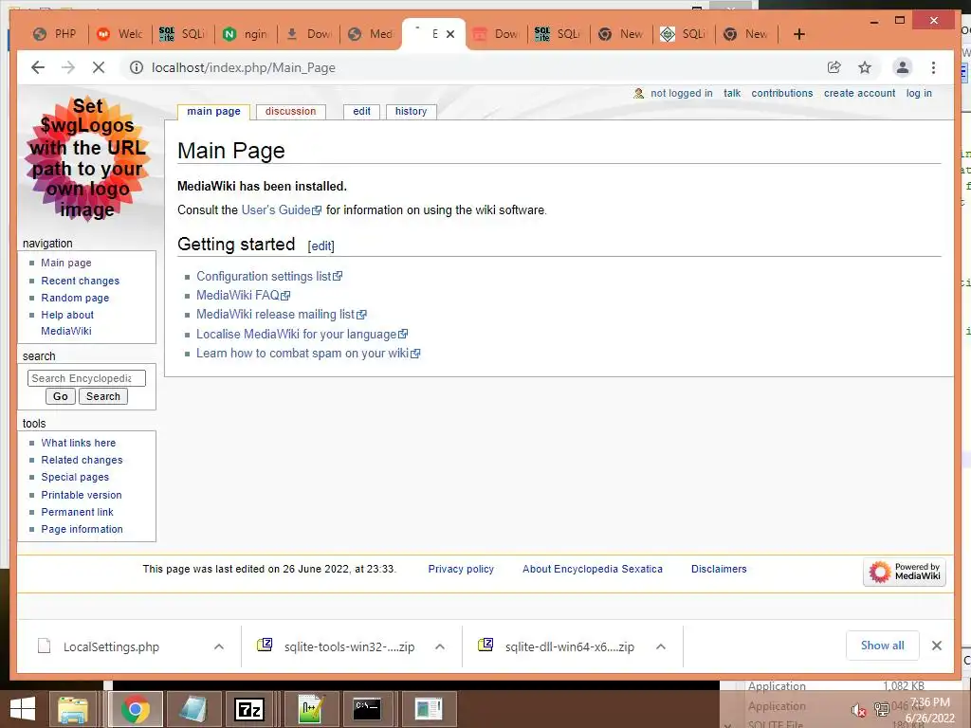Click the Go search button
The height and width of the screenshot is (728, 971).
[61, 396]
